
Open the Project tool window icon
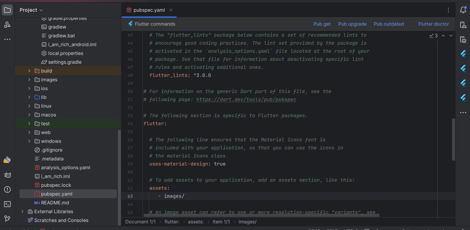pos(7,10)
